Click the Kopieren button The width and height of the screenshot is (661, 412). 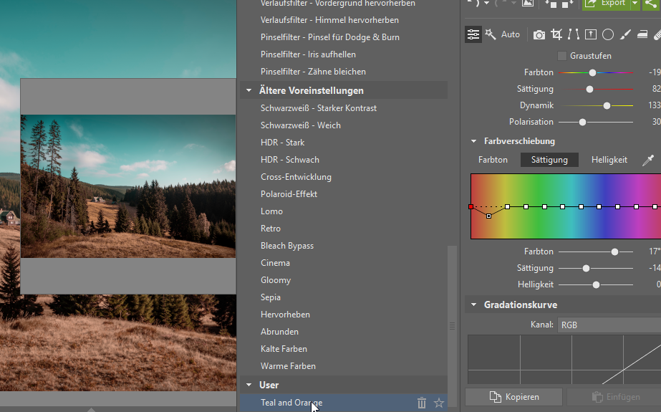pos(514,397)
